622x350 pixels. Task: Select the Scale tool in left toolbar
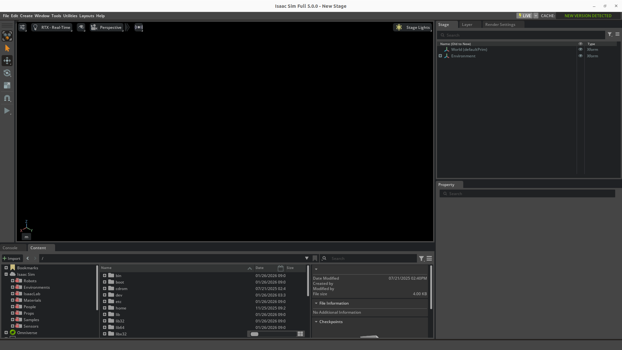pyautogui.click(x=7, y=85)
